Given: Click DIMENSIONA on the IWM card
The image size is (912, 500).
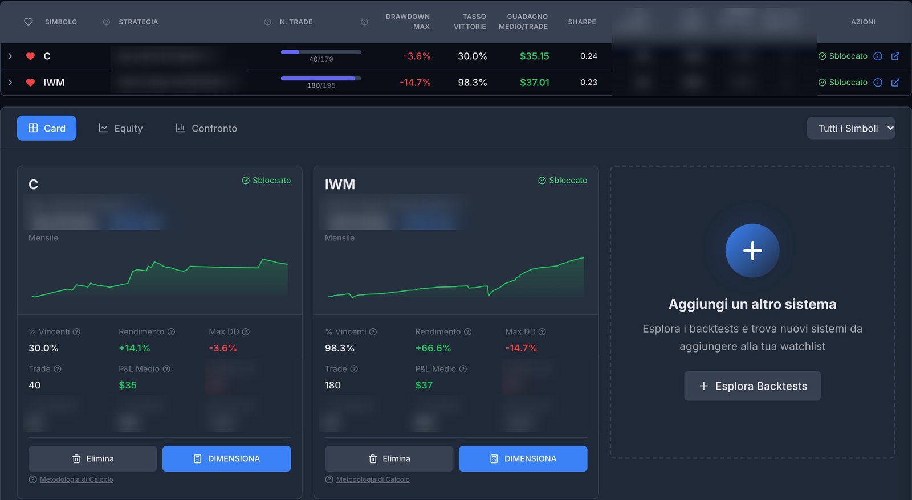Looking at the screenshot, I should click(x=523, y=459).
